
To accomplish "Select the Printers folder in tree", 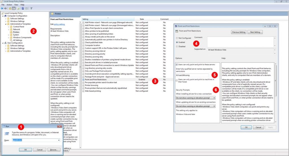I will click(16, 32).
